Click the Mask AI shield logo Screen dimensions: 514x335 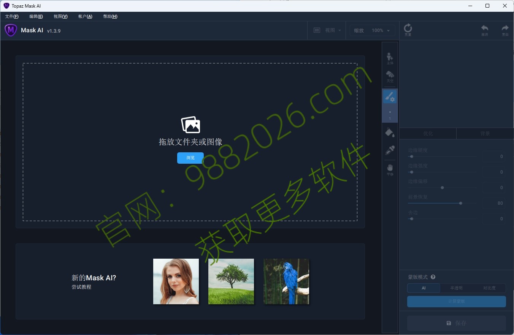(x=11, y=30)
